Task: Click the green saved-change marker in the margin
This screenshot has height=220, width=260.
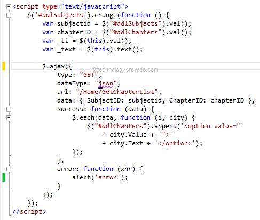Action: click(4, 177)
